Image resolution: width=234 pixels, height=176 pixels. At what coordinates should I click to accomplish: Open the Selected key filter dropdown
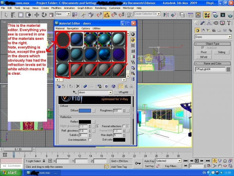coord(168,161)
